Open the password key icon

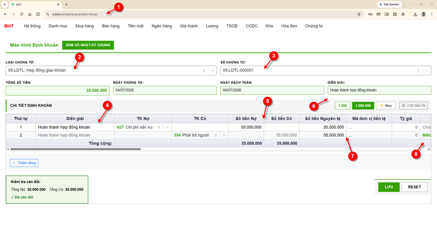(370, 14)
